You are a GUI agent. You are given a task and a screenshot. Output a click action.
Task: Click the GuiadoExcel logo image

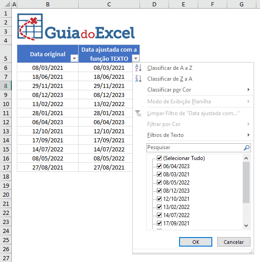(x=76, y=27)
